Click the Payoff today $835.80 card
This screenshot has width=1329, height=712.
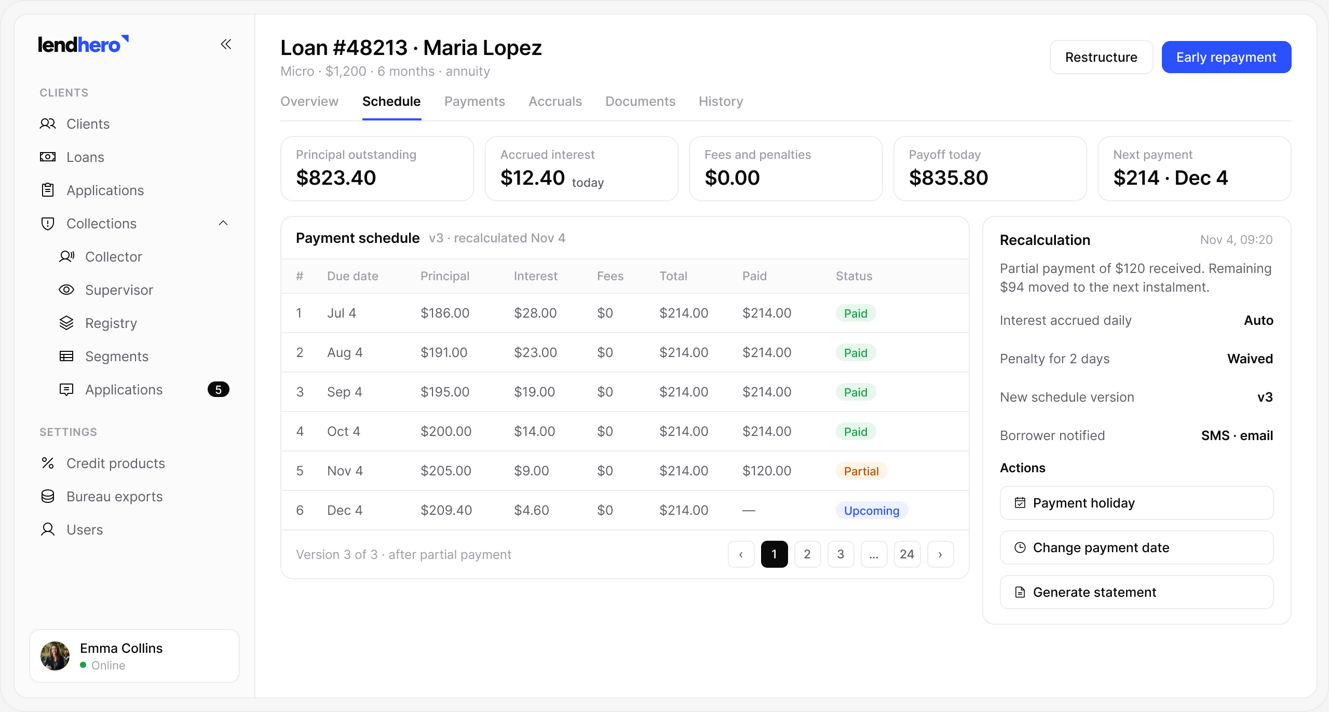click(x=990, y=169)
